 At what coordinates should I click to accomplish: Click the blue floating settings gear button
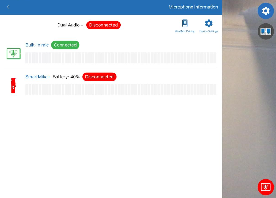(x=266, y=11)
